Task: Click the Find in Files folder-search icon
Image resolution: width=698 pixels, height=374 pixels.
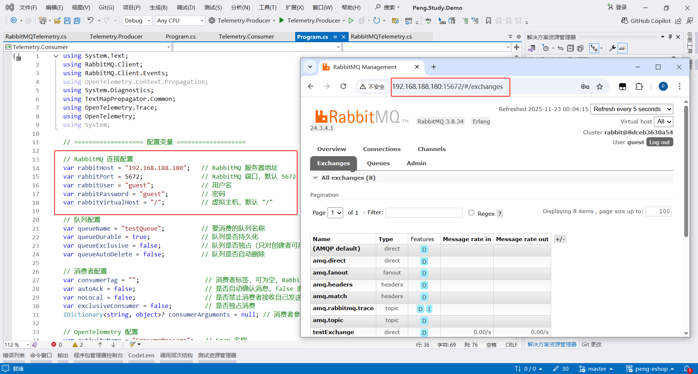Action: click(395, 21)
